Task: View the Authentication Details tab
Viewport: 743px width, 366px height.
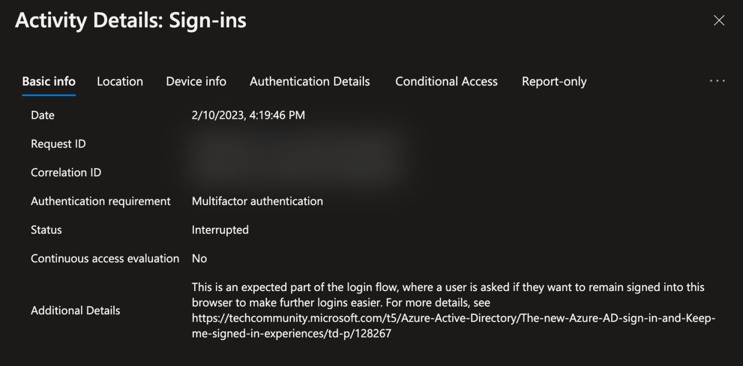Action: click(x=309, y=81)
